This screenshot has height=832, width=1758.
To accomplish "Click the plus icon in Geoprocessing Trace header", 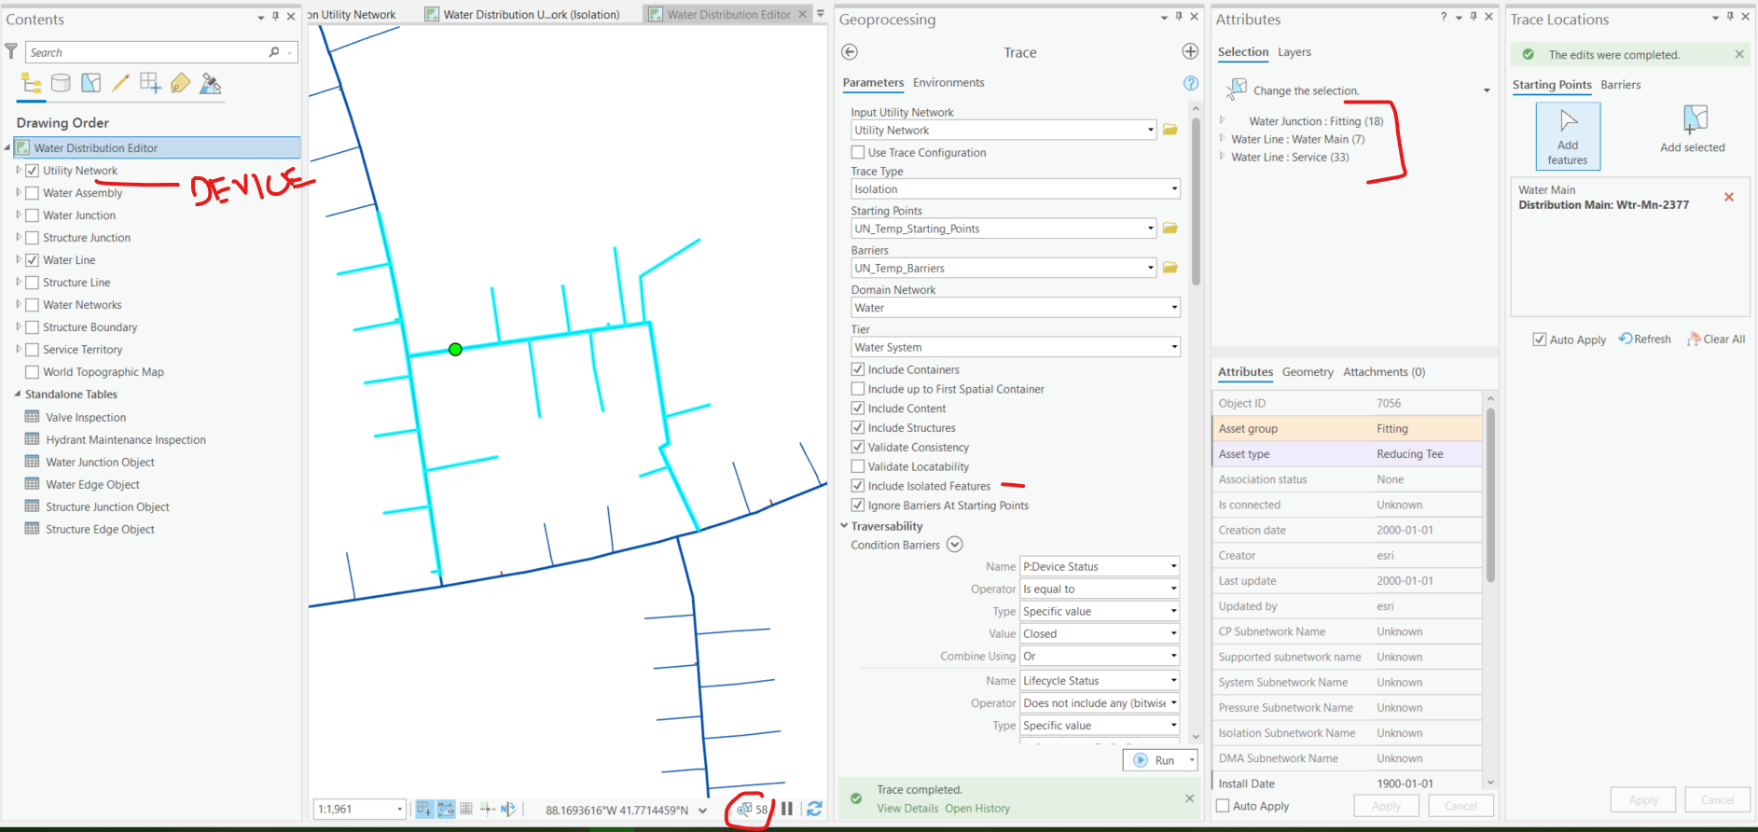I will [x=1190, y=51].
